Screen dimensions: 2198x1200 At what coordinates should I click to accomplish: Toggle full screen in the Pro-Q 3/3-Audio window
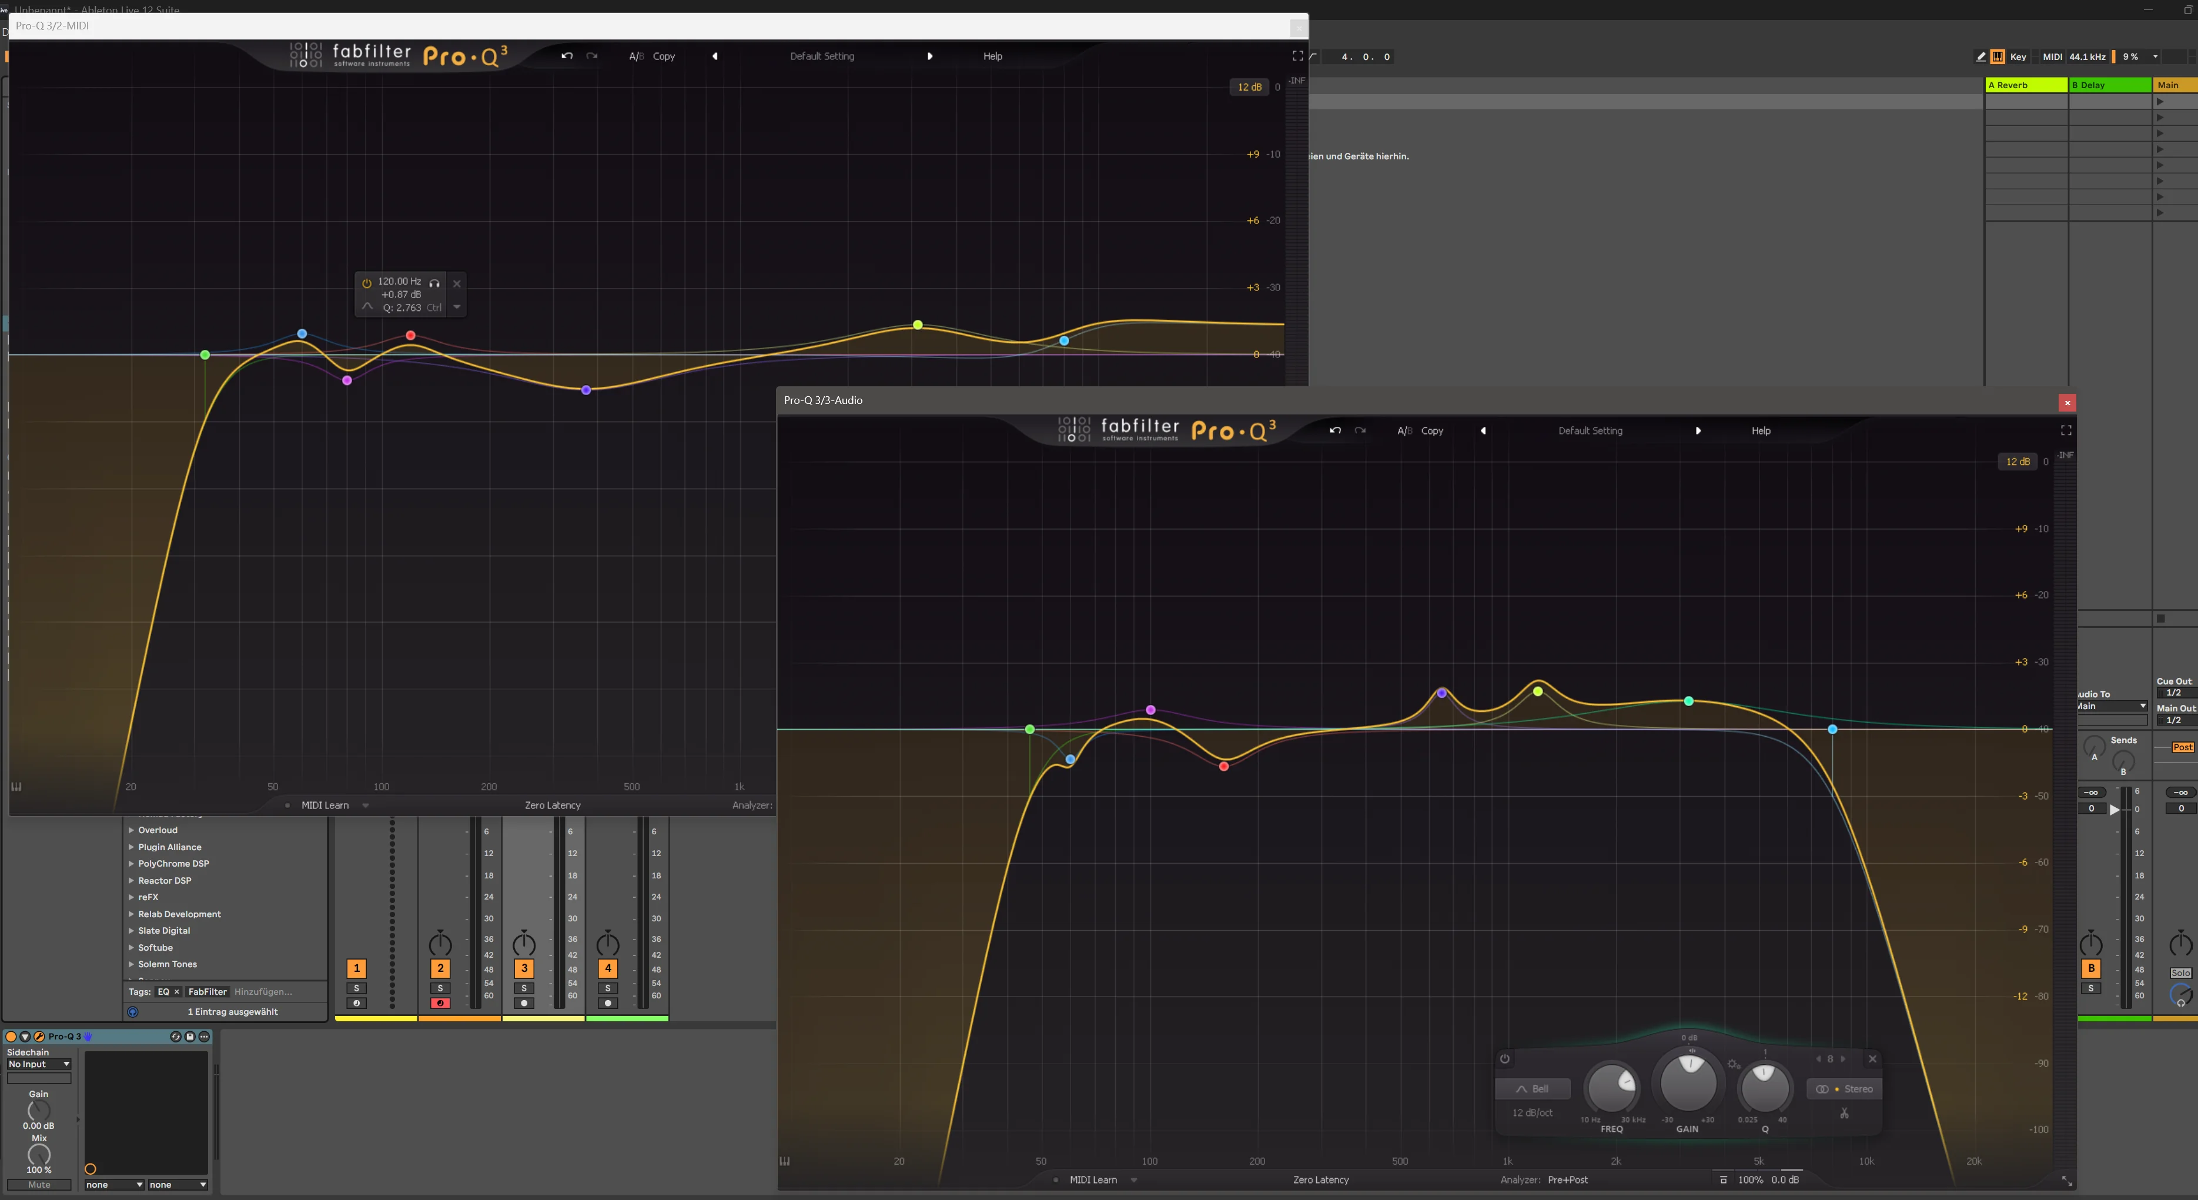point(2066,430)
